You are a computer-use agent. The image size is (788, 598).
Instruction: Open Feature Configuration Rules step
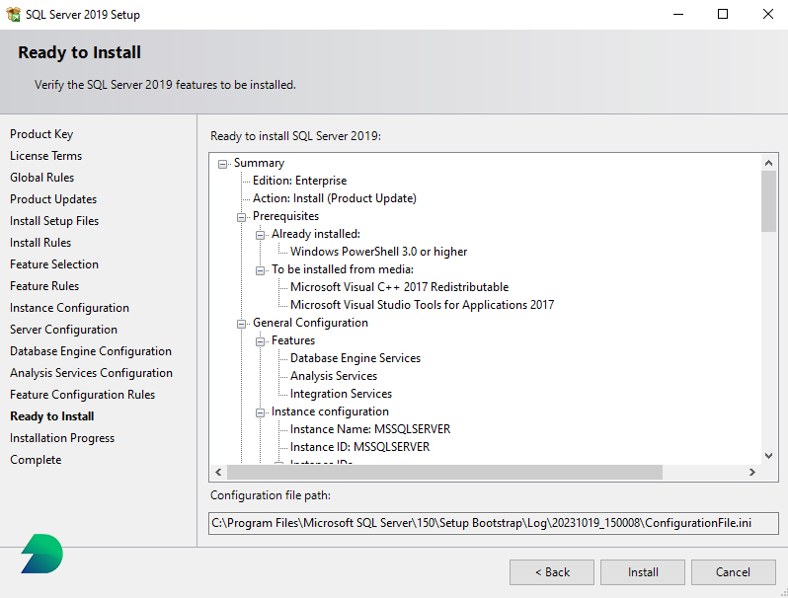tap(82, 395)
